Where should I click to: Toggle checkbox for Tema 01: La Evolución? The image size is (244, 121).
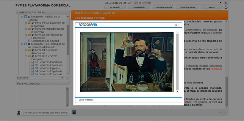coord(33,23)
